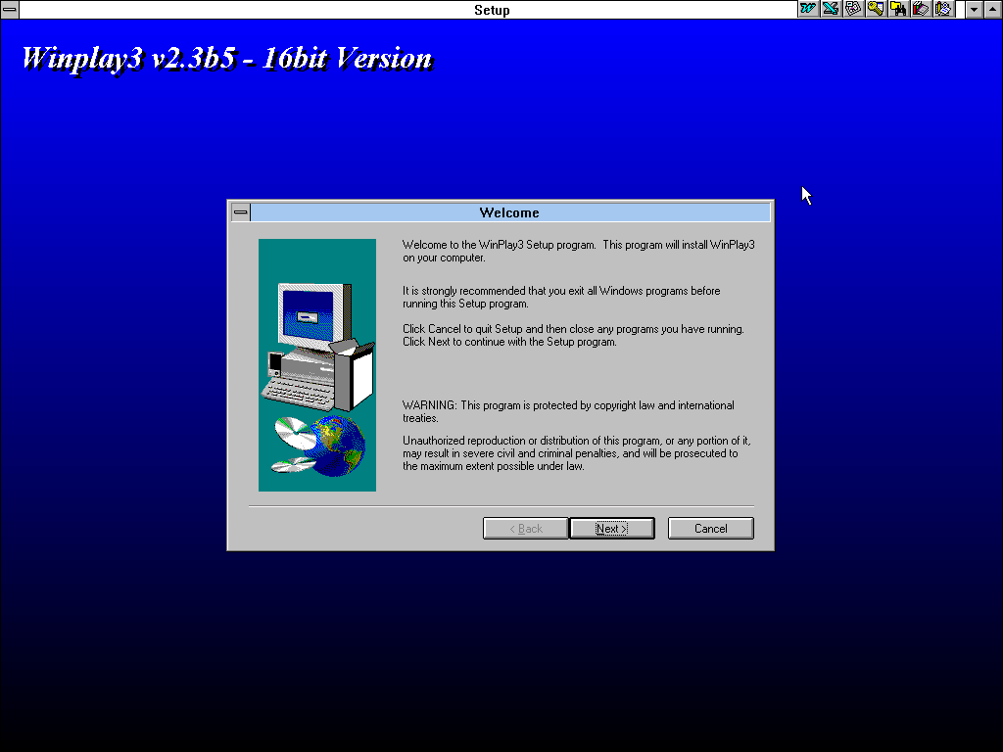Click the Welcome dialog title bar
Image resolution: width=1003 pixels, height=752 pixels.
[x=509, y=212]
